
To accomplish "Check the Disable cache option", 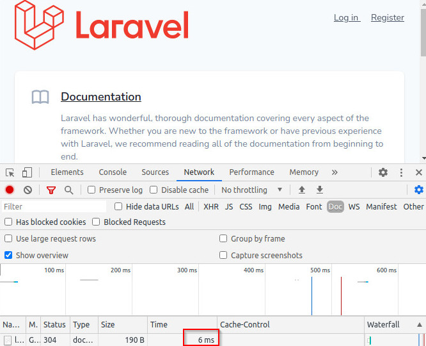I will click(x=154, y=190).
